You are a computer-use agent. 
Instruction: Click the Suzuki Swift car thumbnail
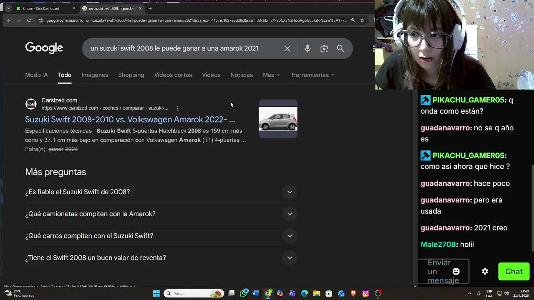[x=278, y=119]
